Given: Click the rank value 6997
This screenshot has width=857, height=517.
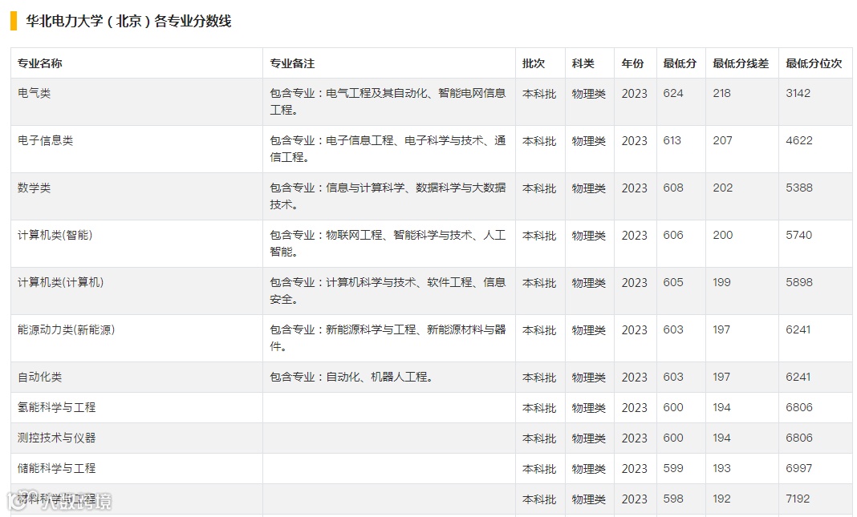Looking at the screenshot, I should 799,468.
